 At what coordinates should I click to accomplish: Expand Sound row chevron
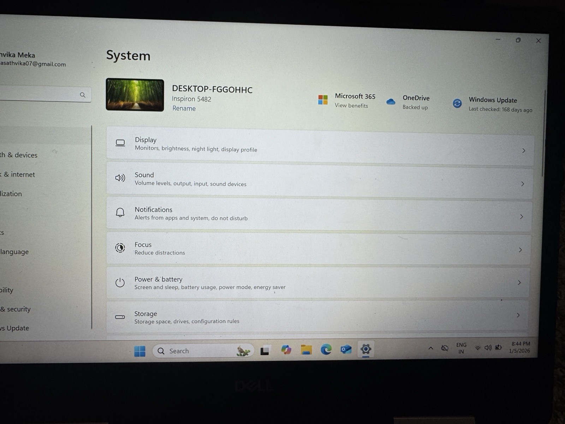point(523,184)
